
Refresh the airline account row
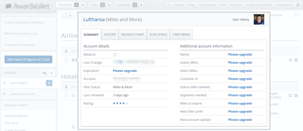click(290, 60)
